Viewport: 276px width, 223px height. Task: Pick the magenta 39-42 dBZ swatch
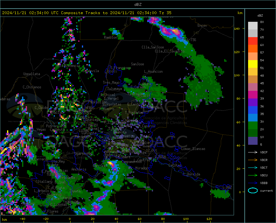tap(253, 95)
